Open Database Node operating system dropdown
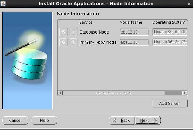The height and width of the screenshot is (130, 193). 170,32
